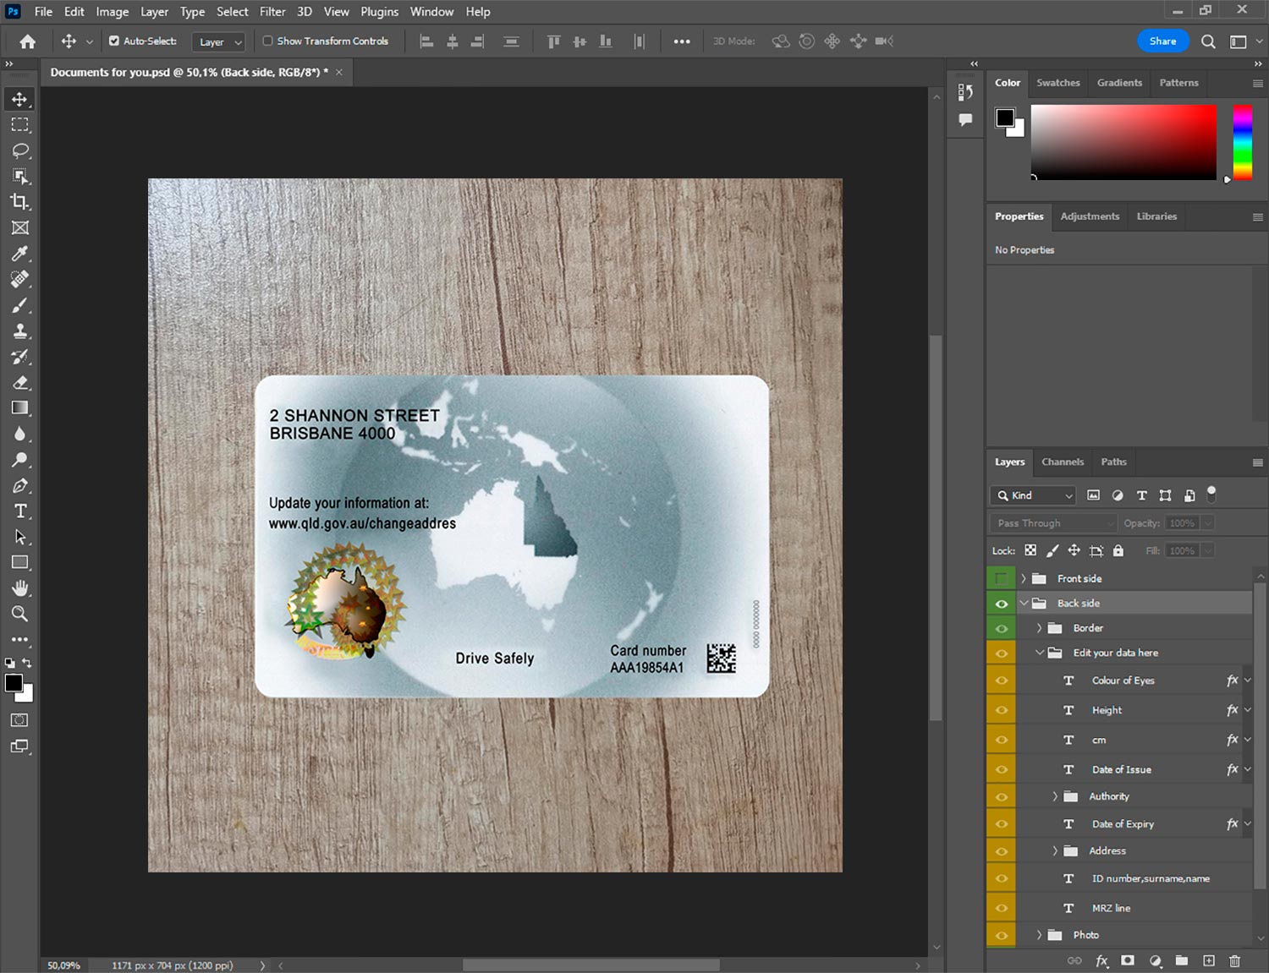Click the trash icon in Layers panel
1269x973 pixels.
point(1234,960)
